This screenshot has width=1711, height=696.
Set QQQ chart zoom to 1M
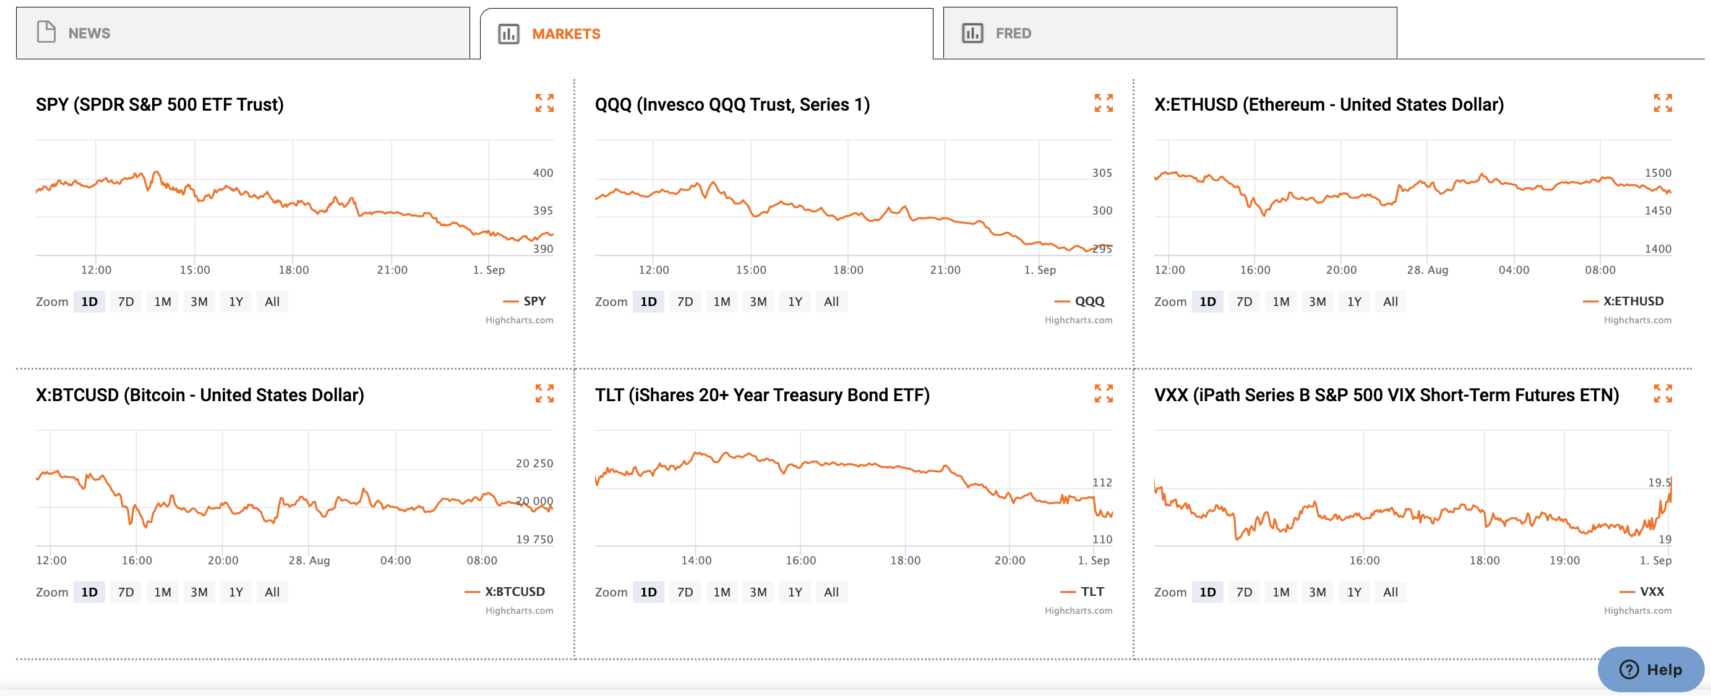[721, 301]
